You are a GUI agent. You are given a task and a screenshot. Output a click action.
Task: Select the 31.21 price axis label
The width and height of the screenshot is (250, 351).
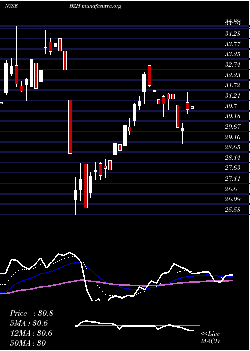pyautogui.click(x=233, y=96)
